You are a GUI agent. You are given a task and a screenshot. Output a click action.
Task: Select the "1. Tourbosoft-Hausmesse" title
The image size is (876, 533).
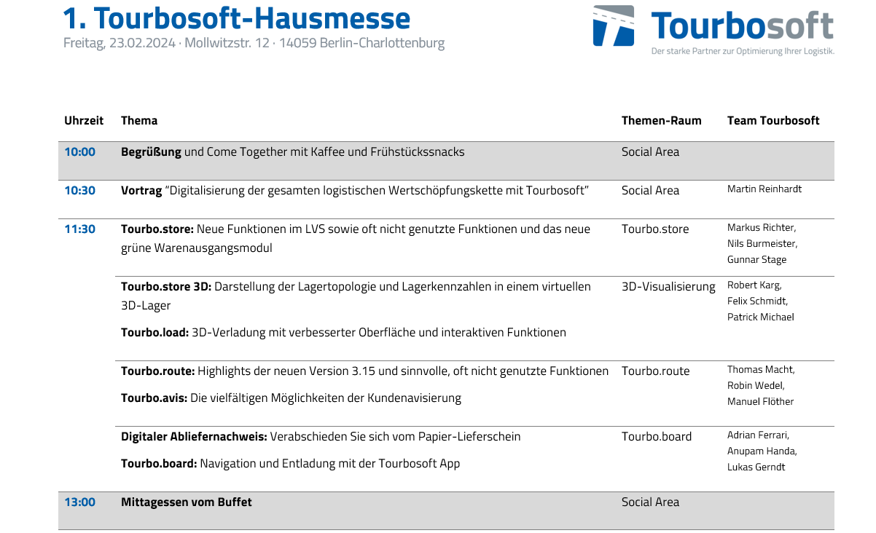point(237,18)
